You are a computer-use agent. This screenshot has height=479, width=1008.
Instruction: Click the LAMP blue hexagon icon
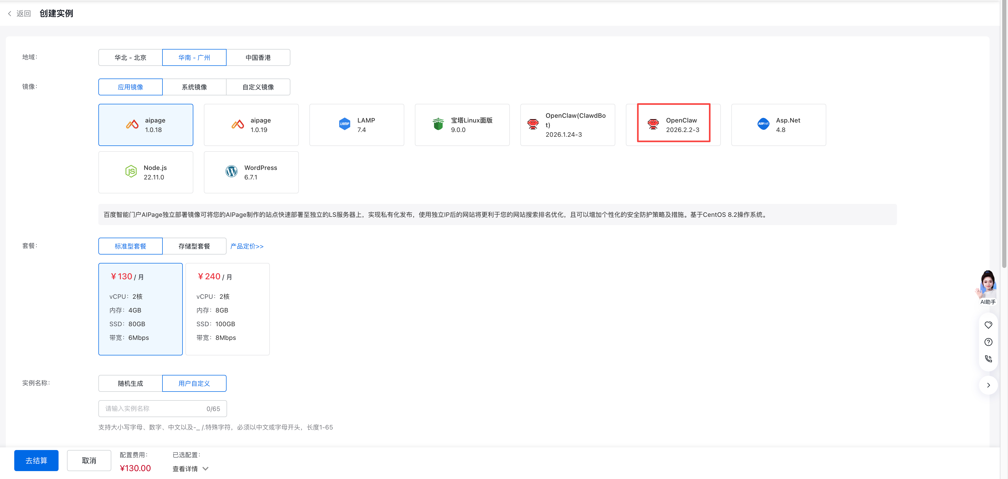pyautogui.click(x=344, y=124)
